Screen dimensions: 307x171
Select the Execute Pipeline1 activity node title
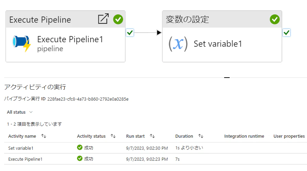pyautogui.click(x=70, y=39)
